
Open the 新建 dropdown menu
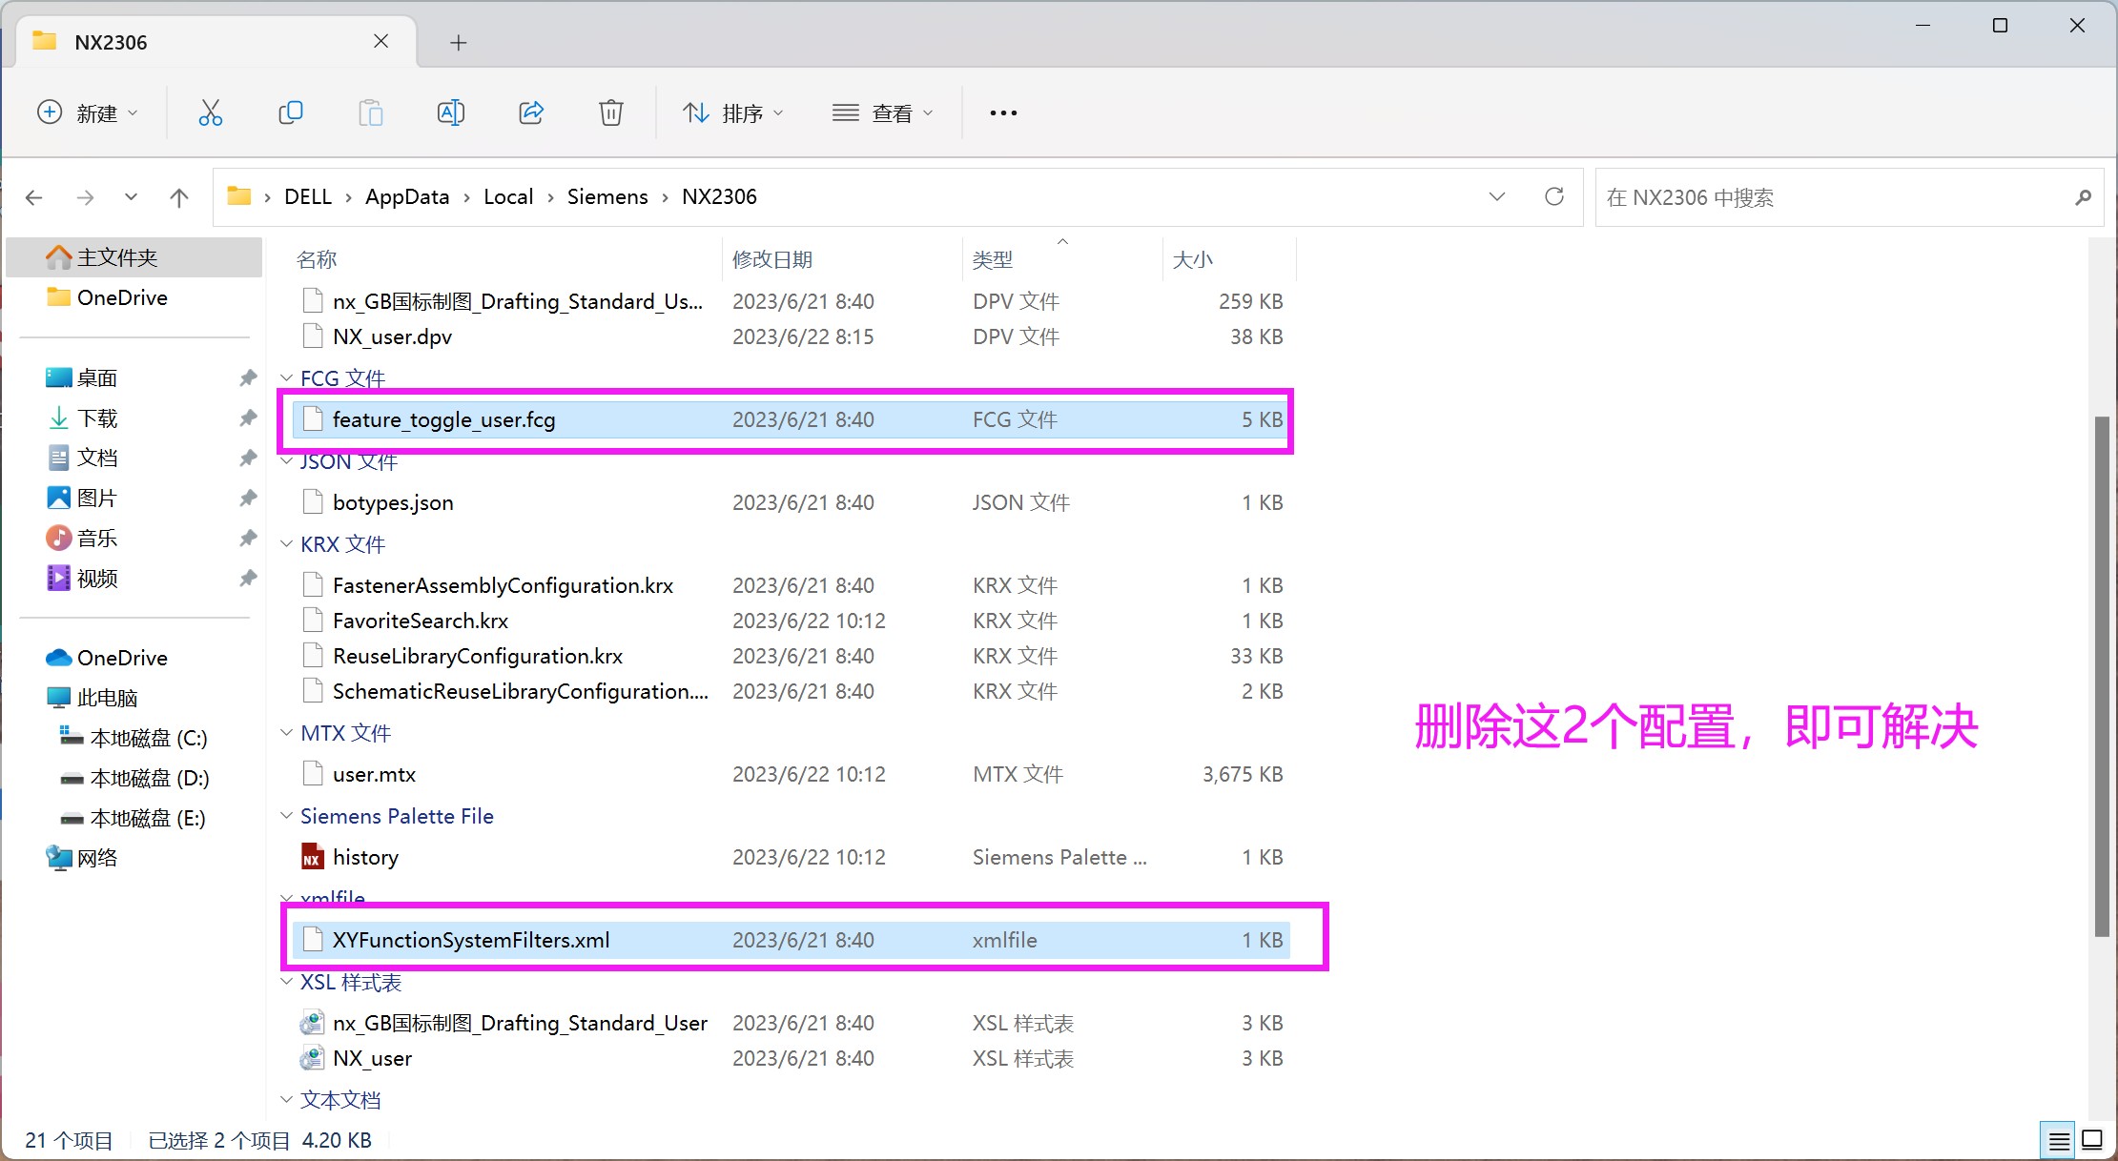(x=88, y=113)
